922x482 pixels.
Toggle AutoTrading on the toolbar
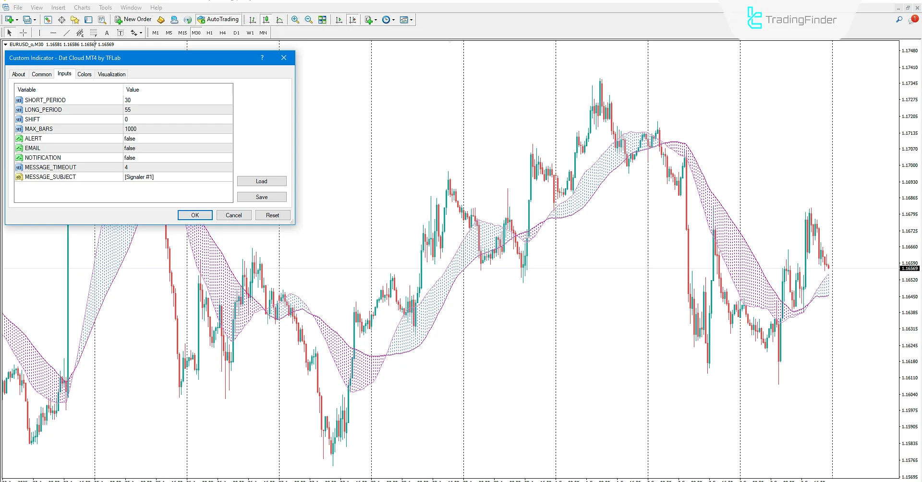[218, 20]
